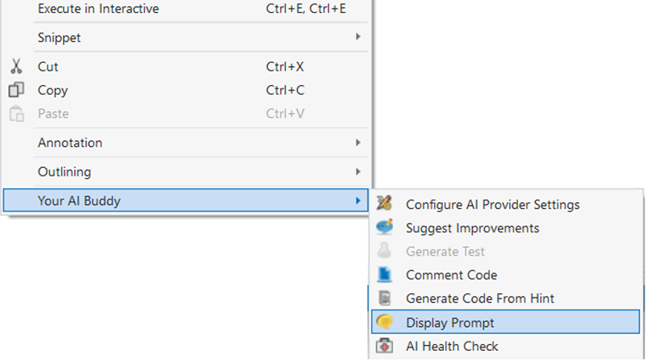Click the scissors icon beside Cut
Viewport: 647px width, 363px height.
(x=16, y=66)
